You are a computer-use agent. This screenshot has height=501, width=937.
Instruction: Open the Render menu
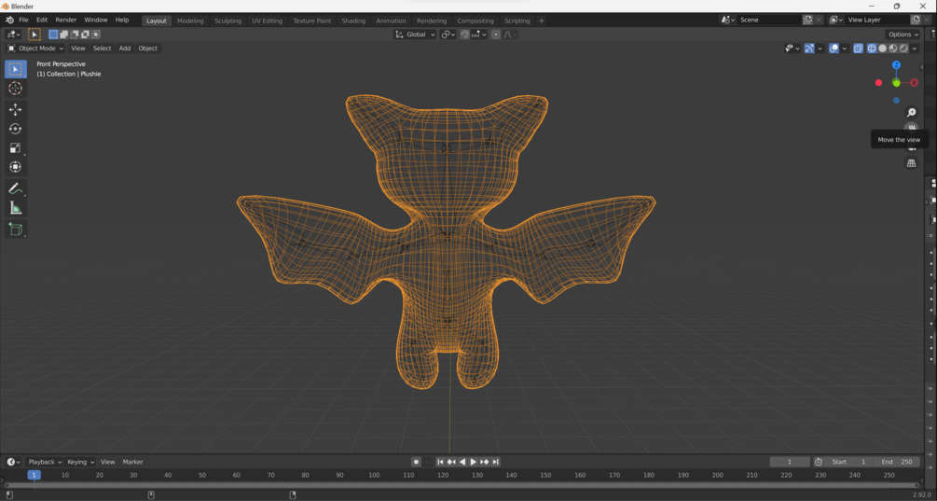tap(66, 20)
